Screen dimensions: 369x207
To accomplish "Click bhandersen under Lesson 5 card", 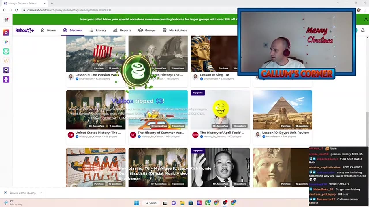I will tap(86, 79).
